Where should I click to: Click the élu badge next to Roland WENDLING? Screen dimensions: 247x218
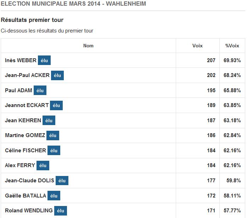(x=61, y=211)
